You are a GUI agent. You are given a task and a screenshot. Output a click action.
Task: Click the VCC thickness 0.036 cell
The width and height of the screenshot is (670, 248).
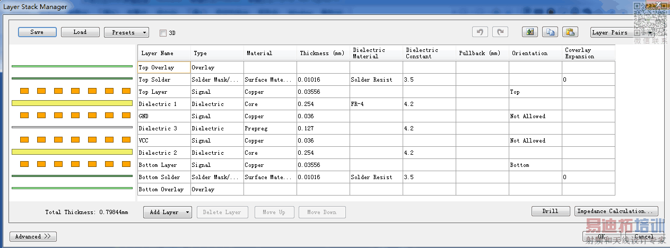[x=323, y=140]
